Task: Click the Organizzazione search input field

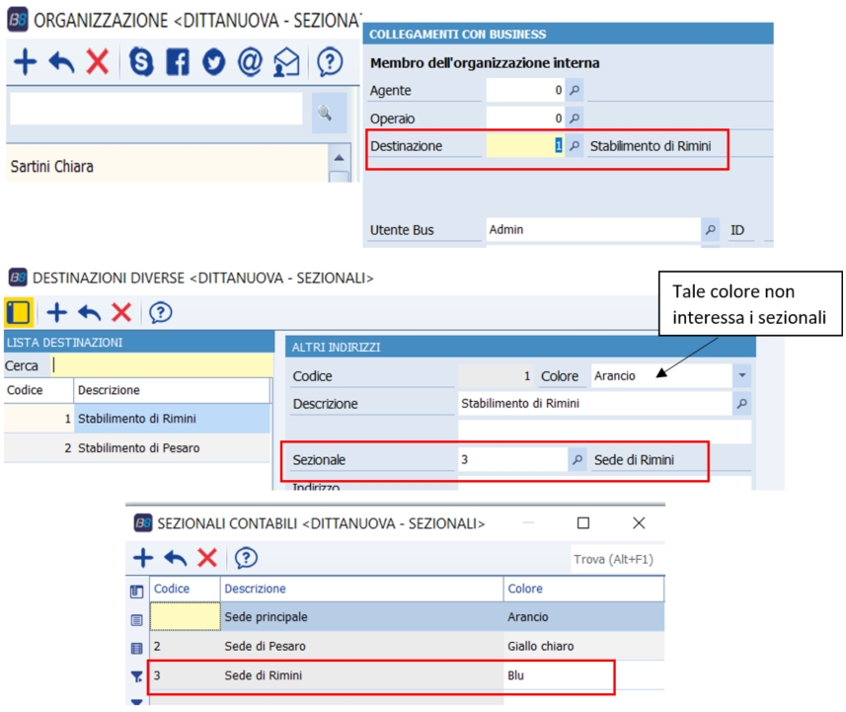Action: (157, 109)
